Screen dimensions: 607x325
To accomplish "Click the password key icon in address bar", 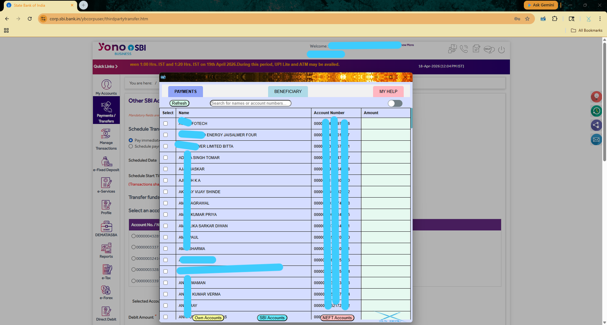I will (x=517, y=19).
